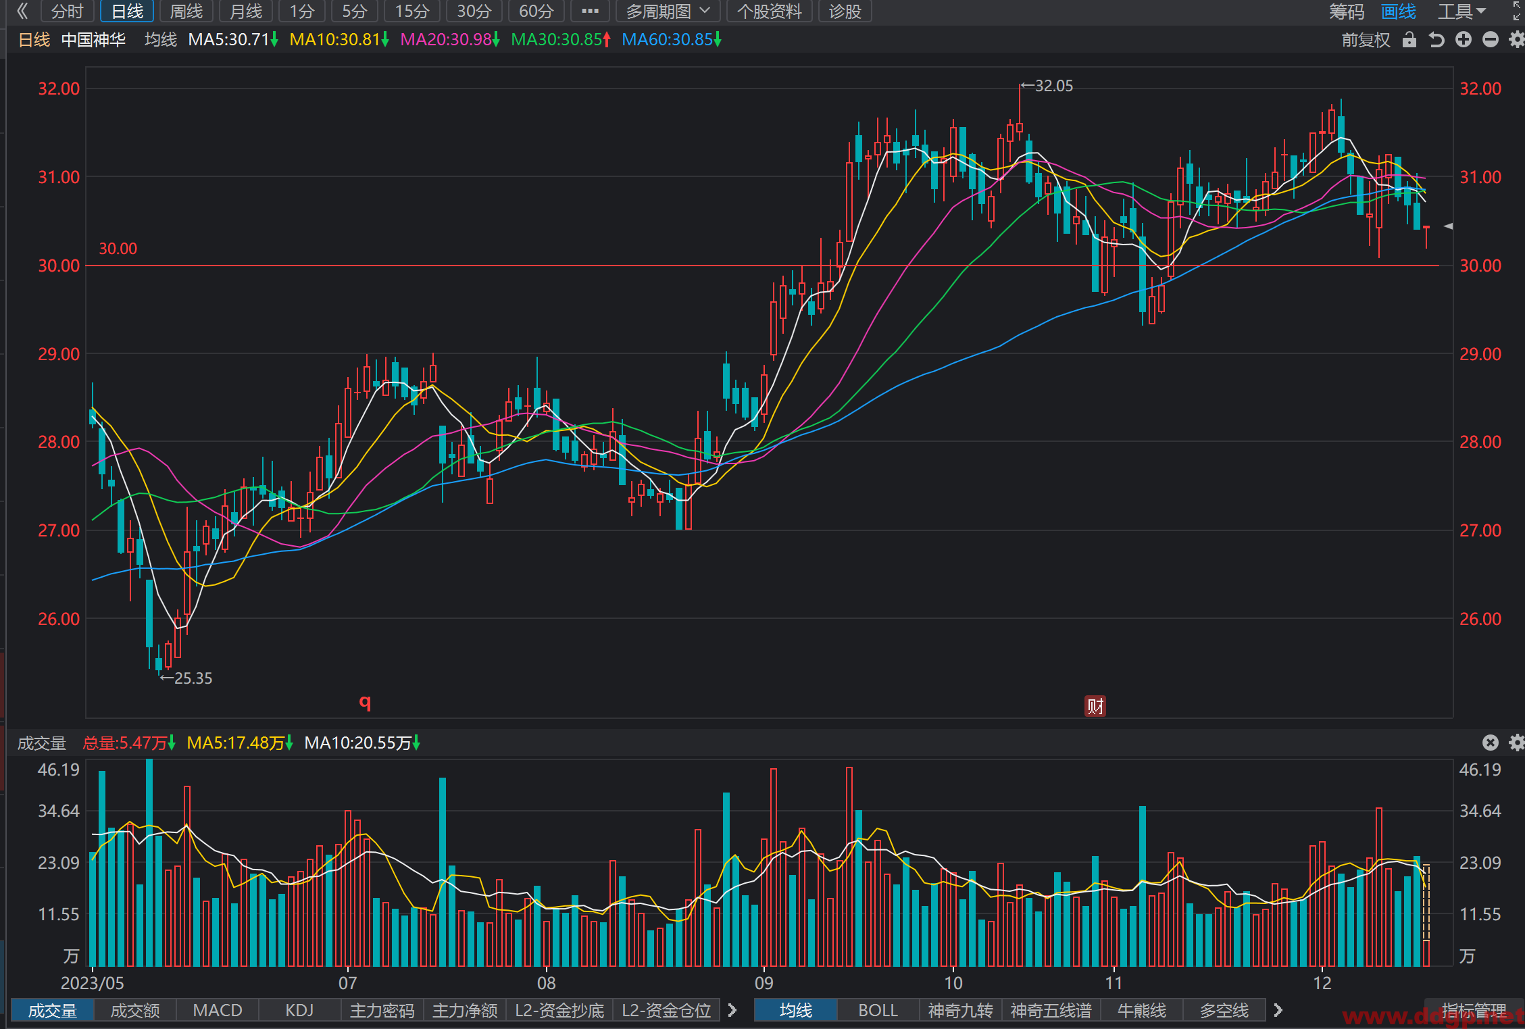Switch to the 周线 weekly chart tab
This screenshot has height=1029, width=1525.
(186, 11)
